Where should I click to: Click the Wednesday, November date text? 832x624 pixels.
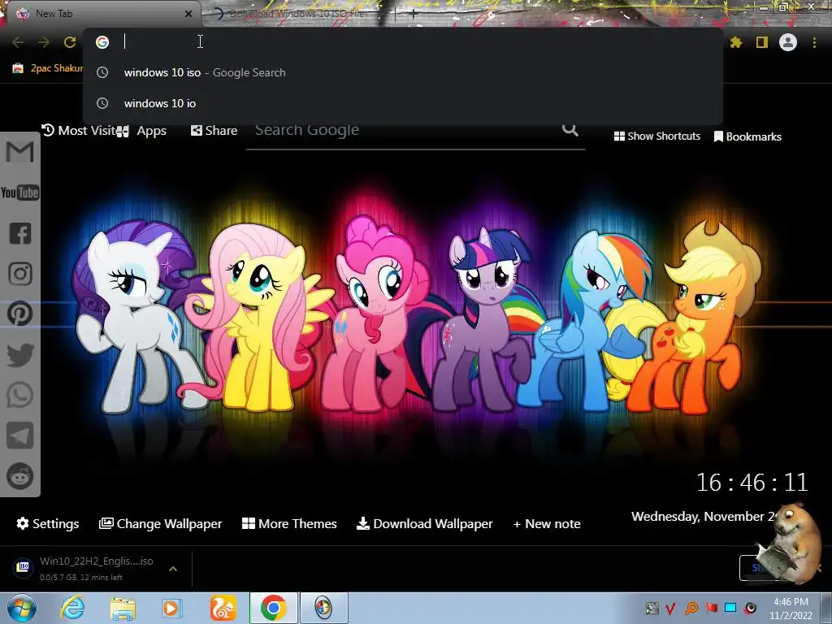(x=703, y=517)
